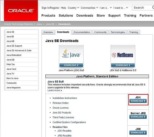Select the Downloads tab
Screen dimensions: 154x137
[63, 32]
